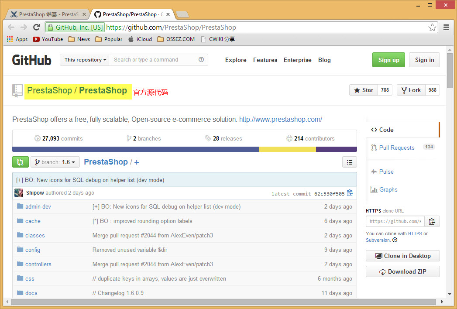
Task: Star the PrestaShop repository
Action: (x=364, y=90)
